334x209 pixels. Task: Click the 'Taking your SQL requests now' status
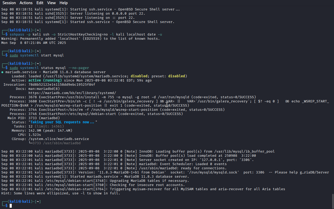click(x=63, y=122)
